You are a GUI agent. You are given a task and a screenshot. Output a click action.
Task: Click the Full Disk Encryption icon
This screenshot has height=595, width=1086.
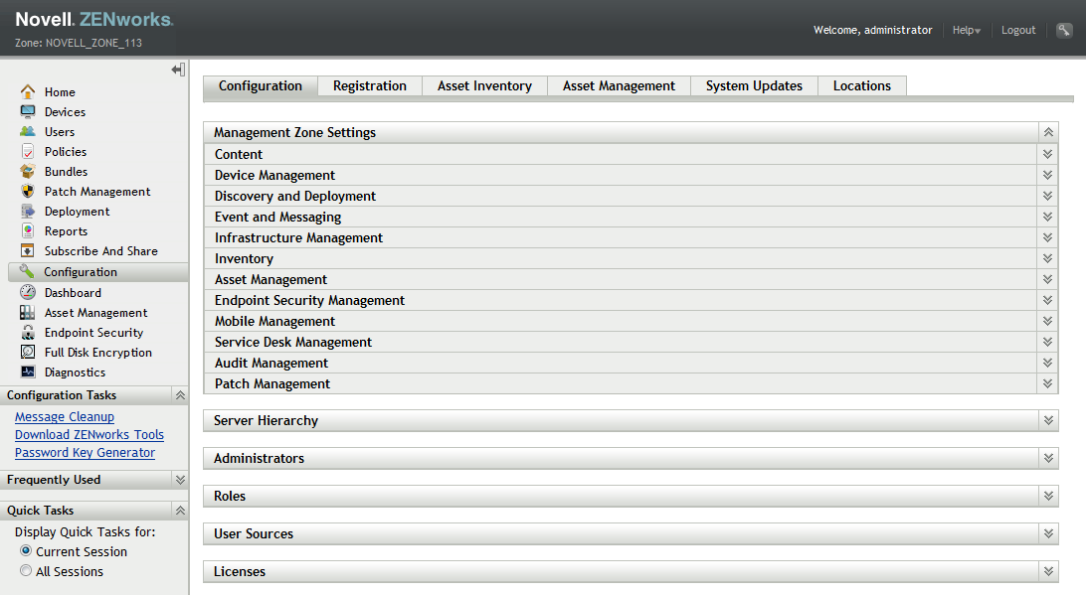[x=28, y=352]
